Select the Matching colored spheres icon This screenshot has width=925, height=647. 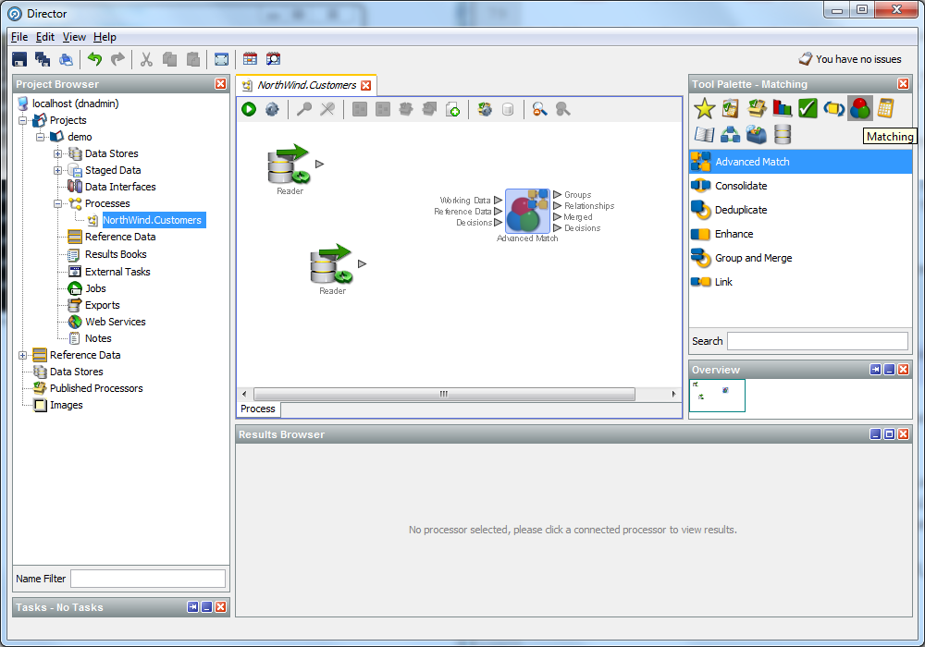pos(859,108)
